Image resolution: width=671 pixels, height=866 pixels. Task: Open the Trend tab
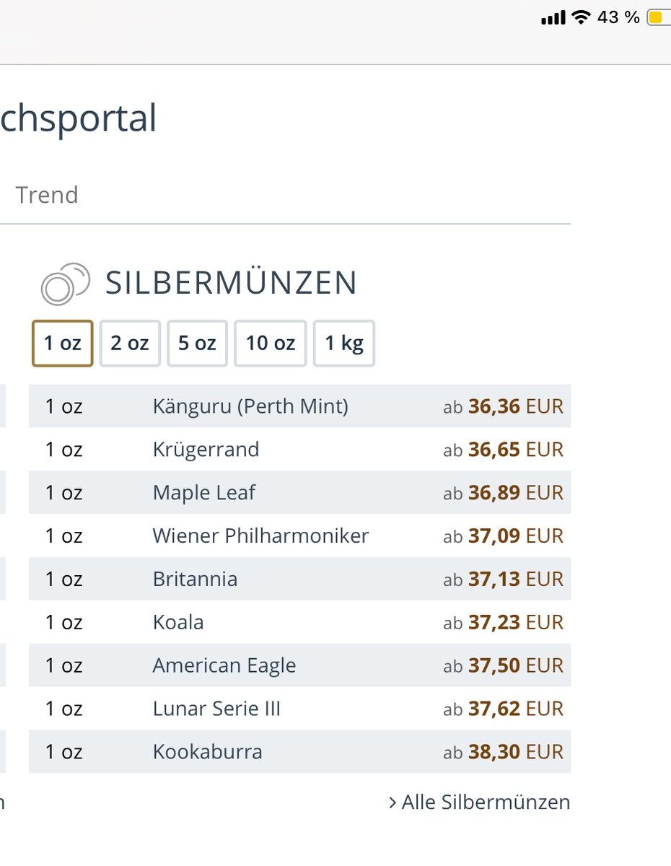[47, 195]
